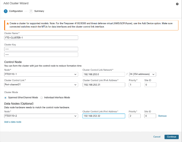
Task: Click the Cluster Control Link Network field
Action: 103,74
